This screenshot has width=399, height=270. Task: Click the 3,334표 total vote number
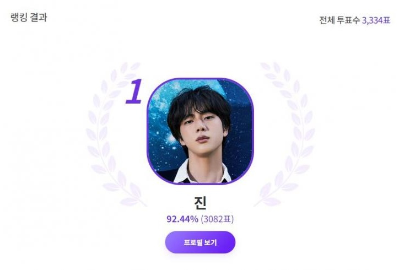tap(376, 21)
